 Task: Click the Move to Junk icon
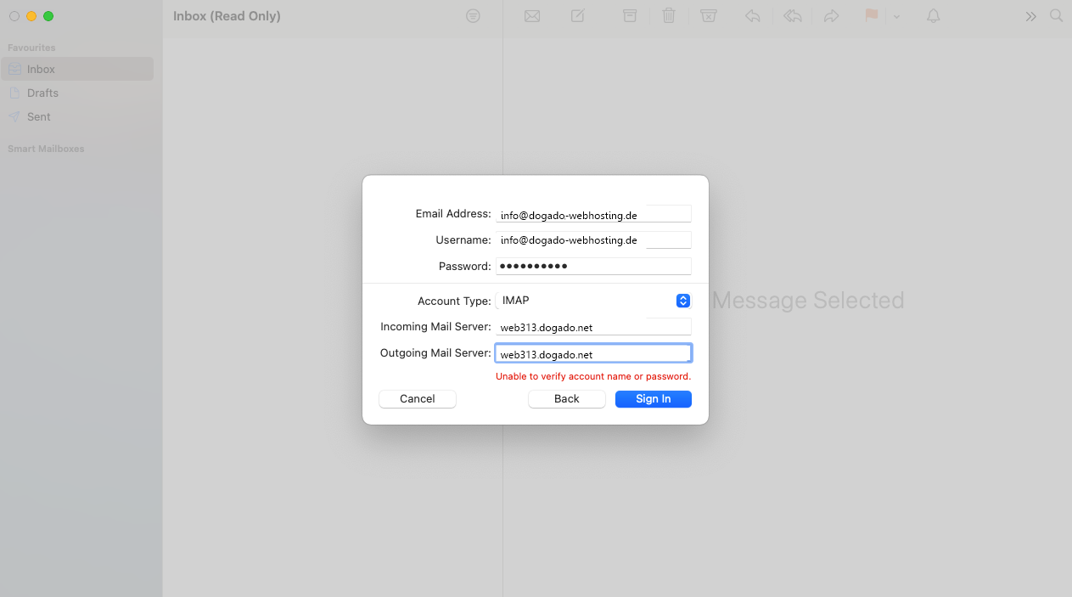pyautogui.click(x=709, y=16)
